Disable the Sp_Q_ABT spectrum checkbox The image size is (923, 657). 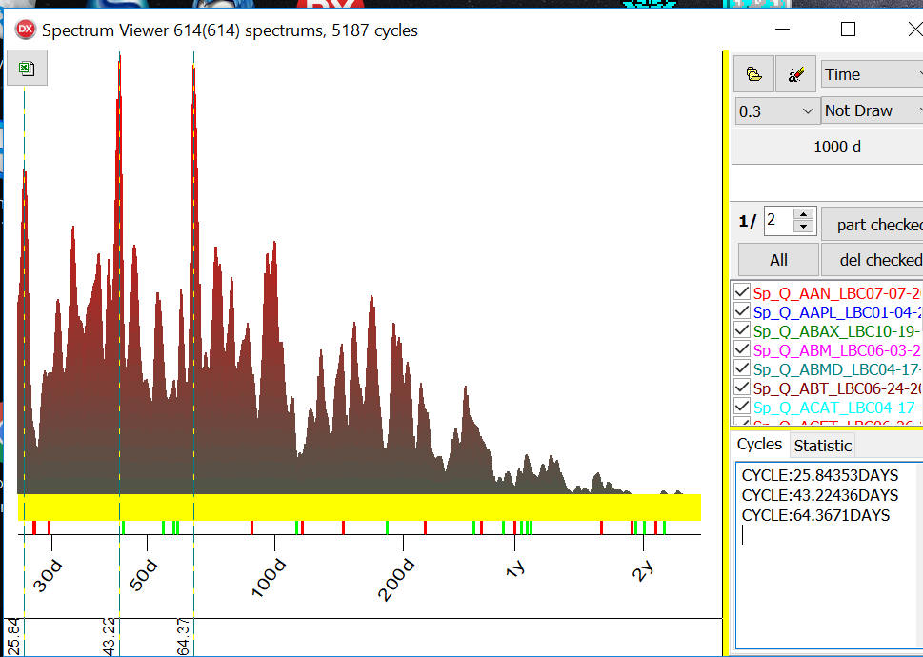tap(743, 388)
